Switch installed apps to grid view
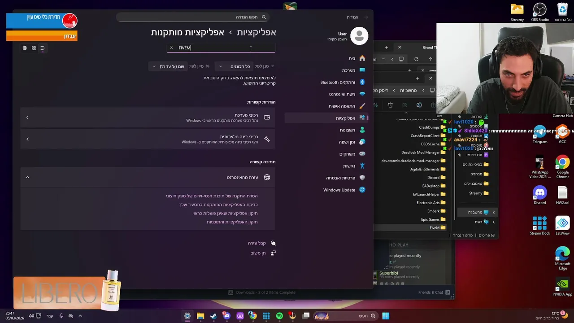Viewport: 574px width, 323px height. coord(34,48)
